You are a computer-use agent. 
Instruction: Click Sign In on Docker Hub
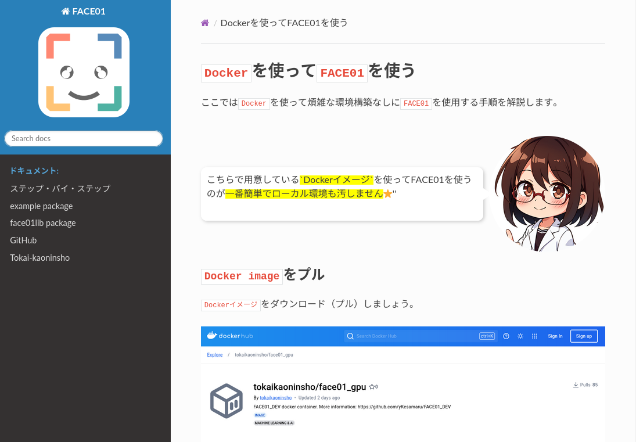click(x=555, y=336)
